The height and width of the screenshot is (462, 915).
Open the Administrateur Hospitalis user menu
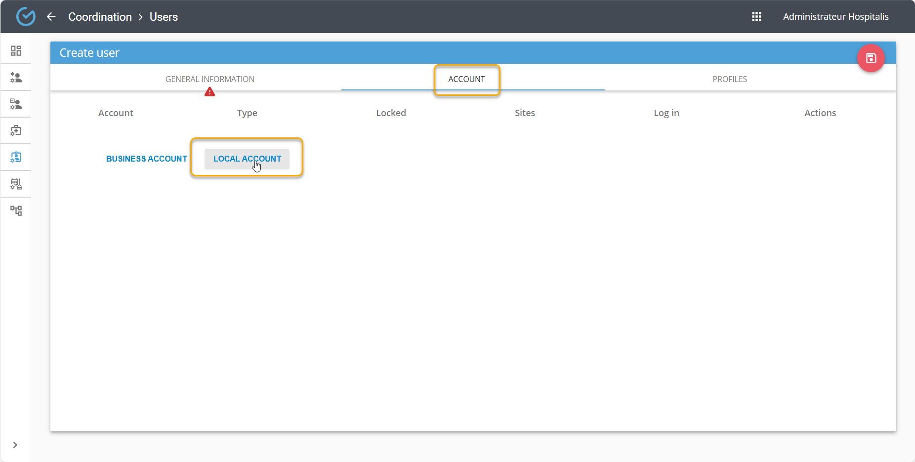click(x=835, y=17)
